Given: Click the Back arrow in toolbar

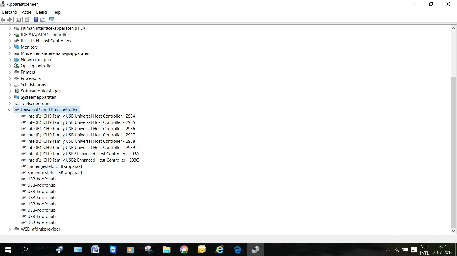Looking at the screenshot, I should 3,19.
